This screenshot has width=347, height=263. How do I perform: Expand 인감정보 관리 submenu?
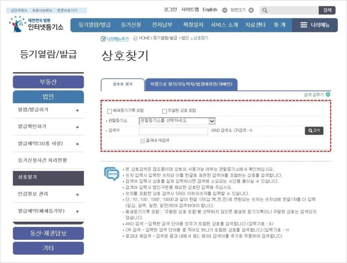[77, 194]
